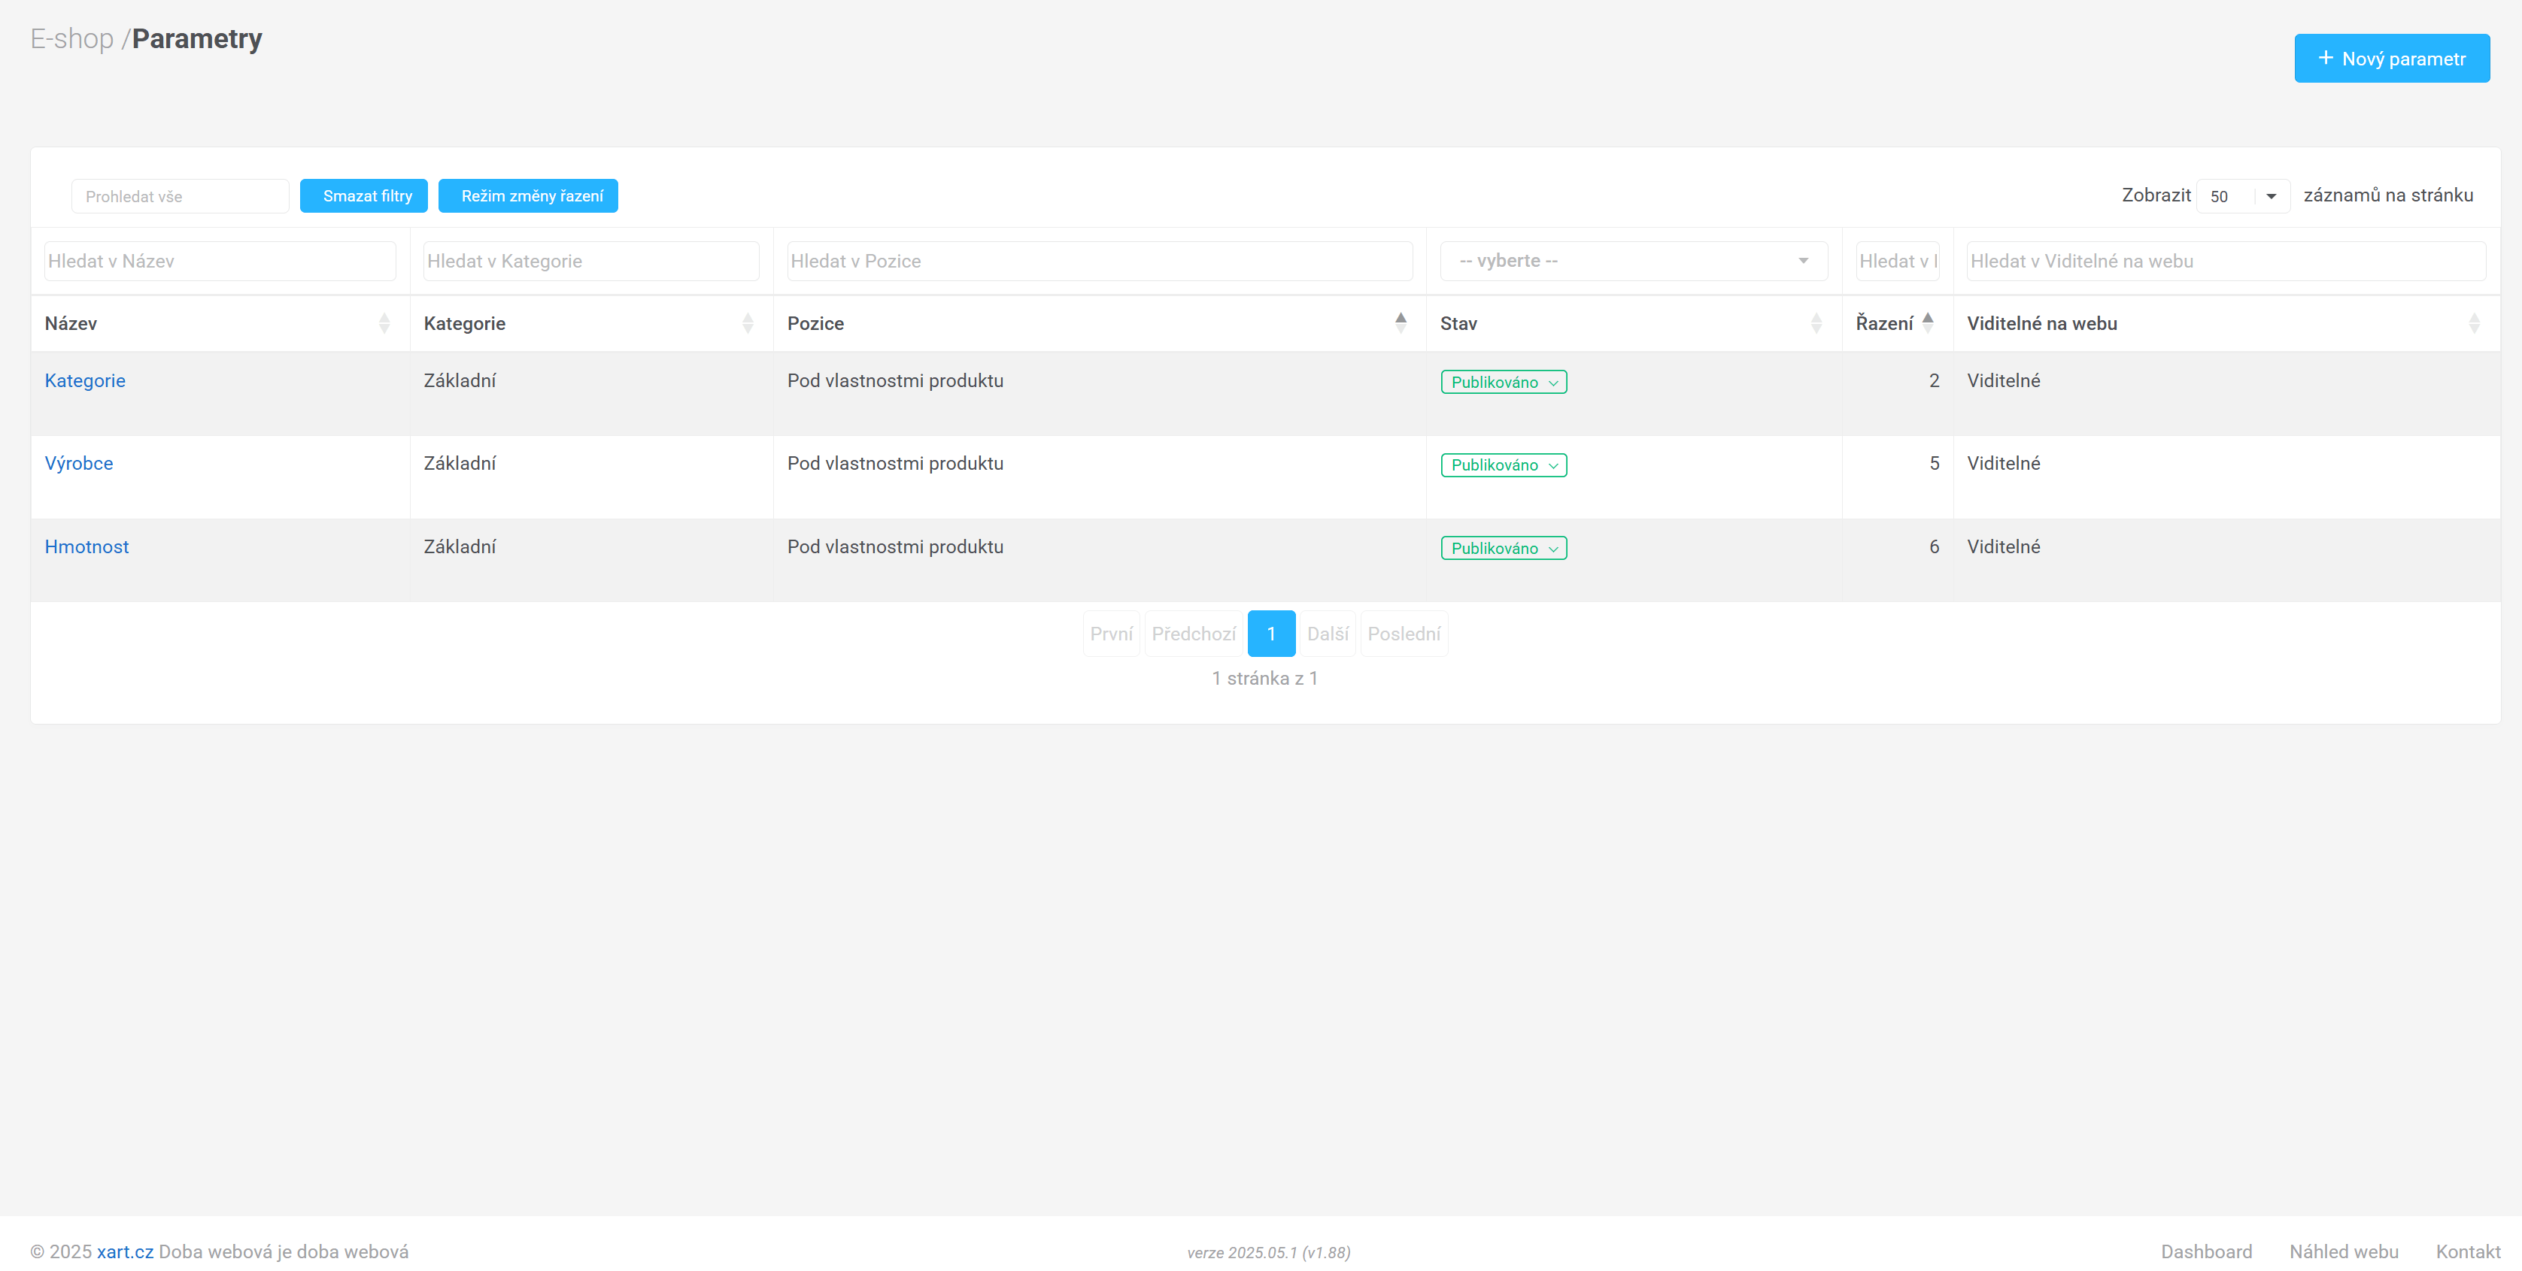The width and height of the screenshot is (2522, 1271).
Task: Toggle Pozice column sort arrow
Action: [1400, 322]
